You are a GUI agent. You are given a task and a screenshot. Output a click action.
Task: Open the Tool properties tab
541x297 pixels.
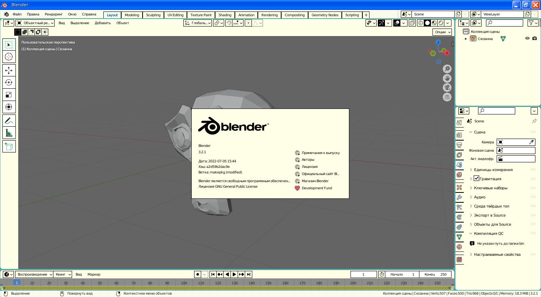459,122
